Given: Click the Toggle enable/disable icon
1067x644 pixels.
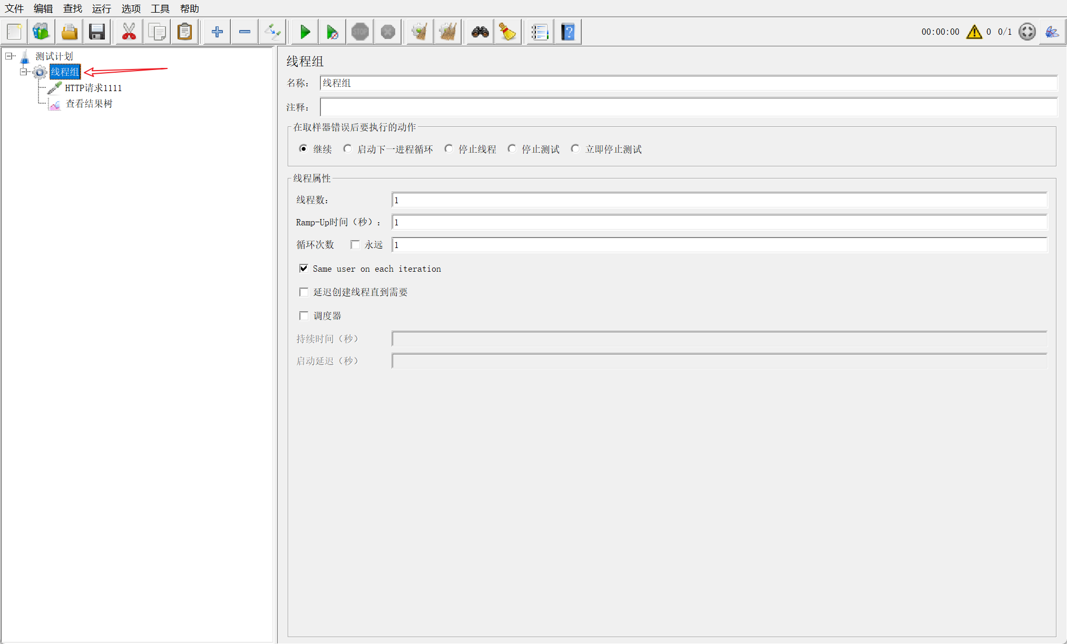Looking at the screenshot, I should 272,32.
